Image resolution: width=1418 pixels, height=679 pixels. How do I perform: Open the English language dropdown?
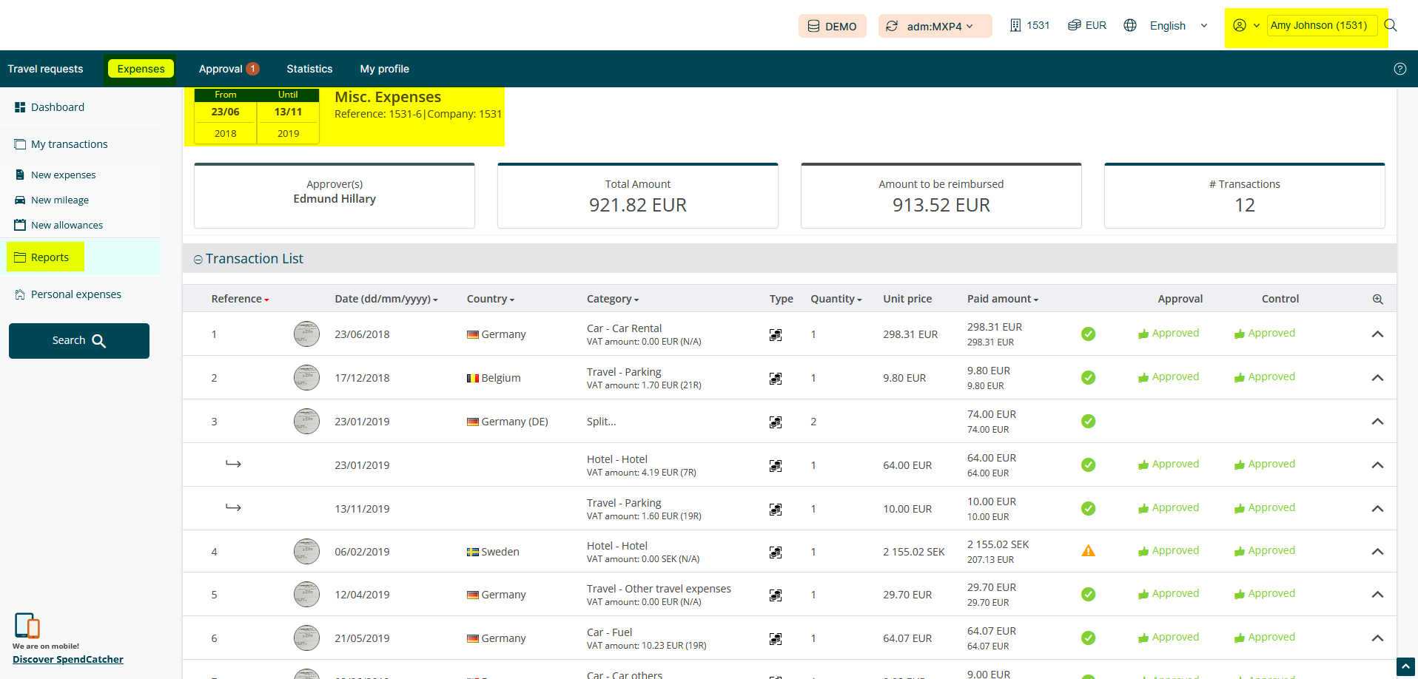(1177, 26)
